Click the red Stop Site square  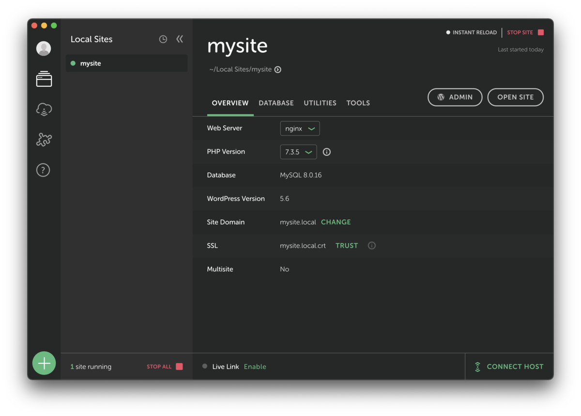(541, 32)
